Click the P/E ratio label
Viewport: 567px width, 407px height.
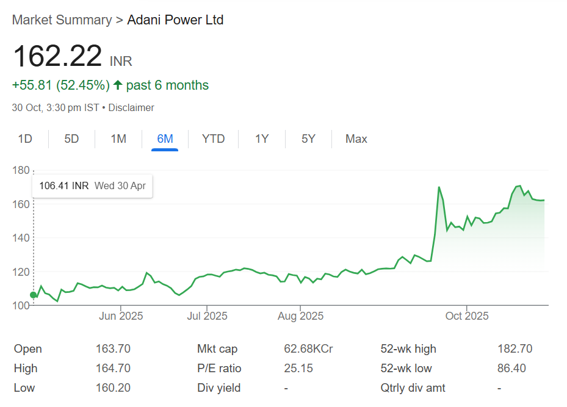[x=219, y=369]
